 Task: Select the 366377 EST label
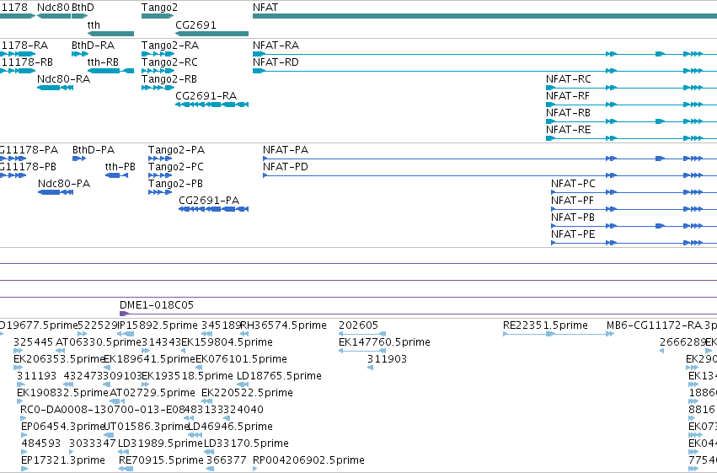(x=227, y=460)
